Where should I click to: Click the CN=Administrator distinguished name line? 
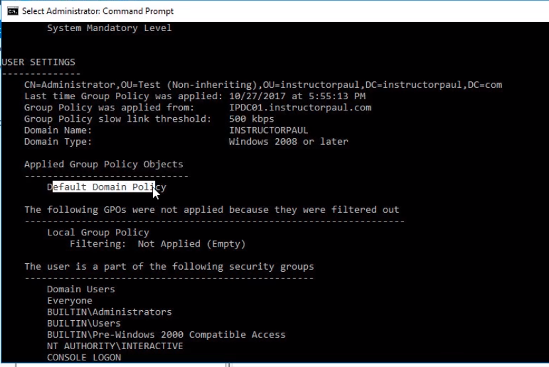(263, 85)
